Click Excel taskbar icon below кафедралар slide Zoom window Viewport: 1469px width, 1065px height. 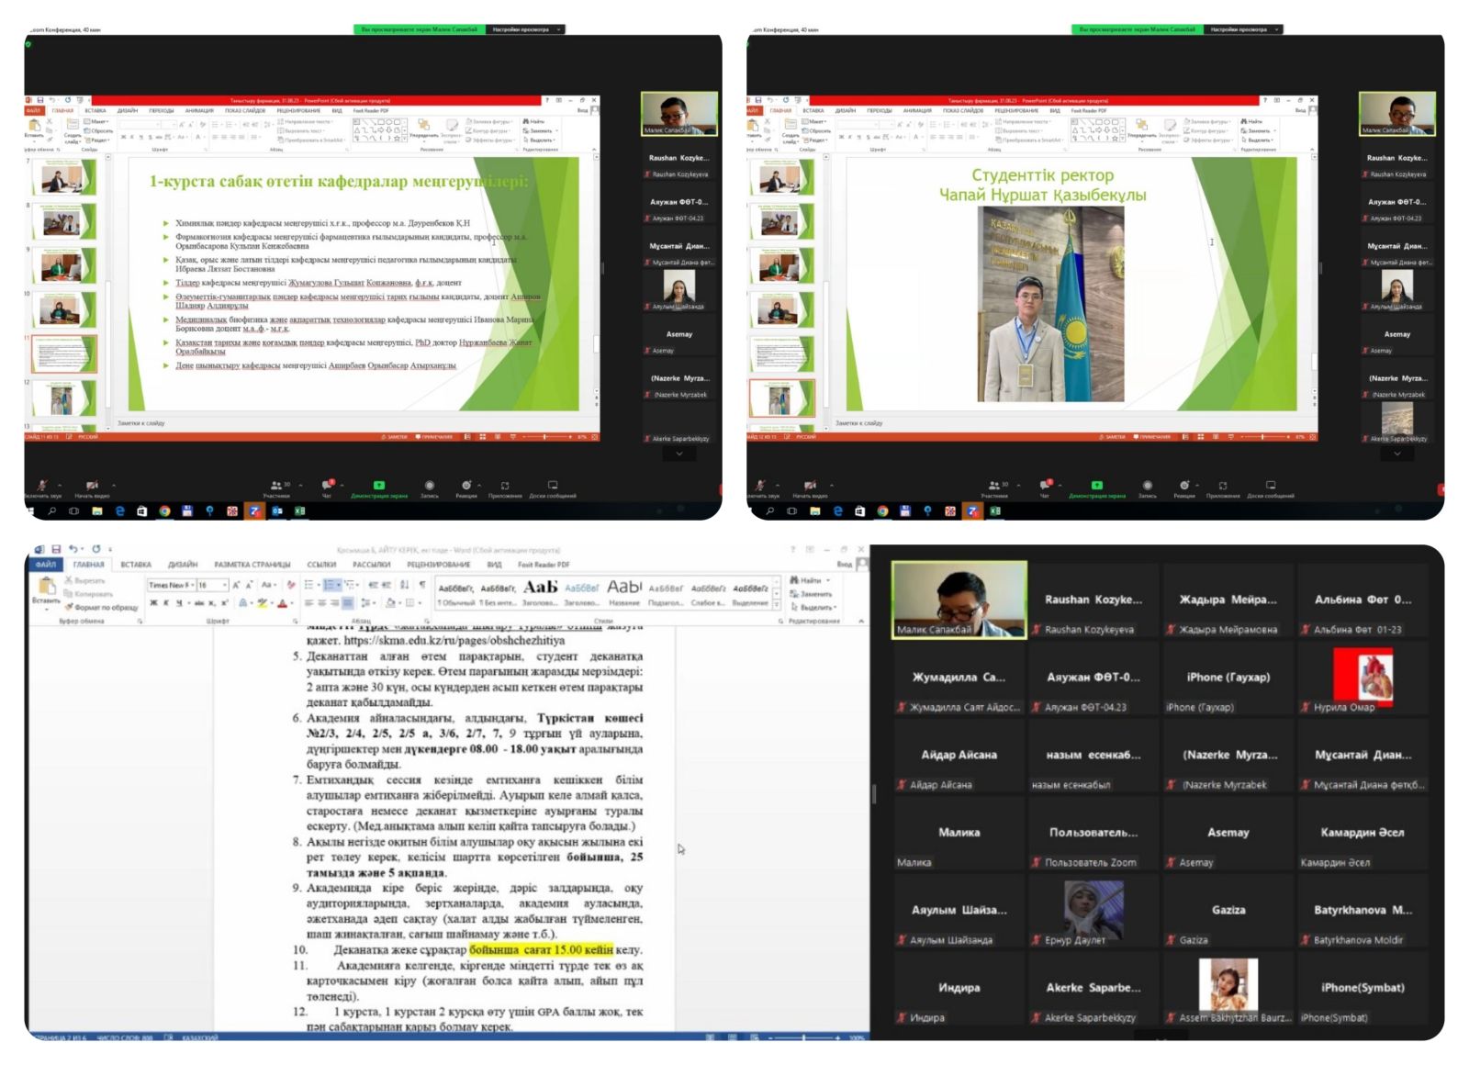(x=299, y=511)
